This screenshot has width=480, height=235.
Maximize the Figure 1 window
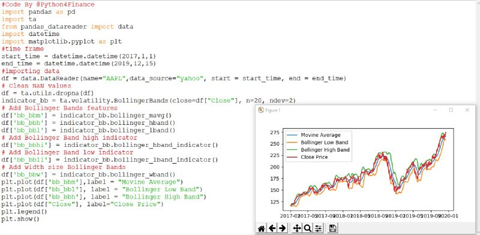pyautogui.click(x=451, y=110)
